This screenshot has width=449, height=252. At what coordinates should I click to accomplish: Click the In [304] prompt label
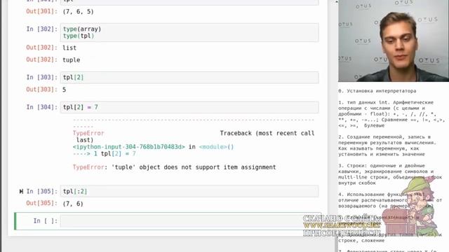pos(42,107)
